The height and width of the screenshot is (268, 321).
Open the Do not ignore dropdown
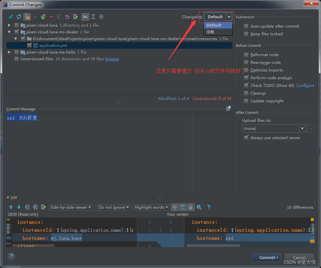[x=114, y=207]
